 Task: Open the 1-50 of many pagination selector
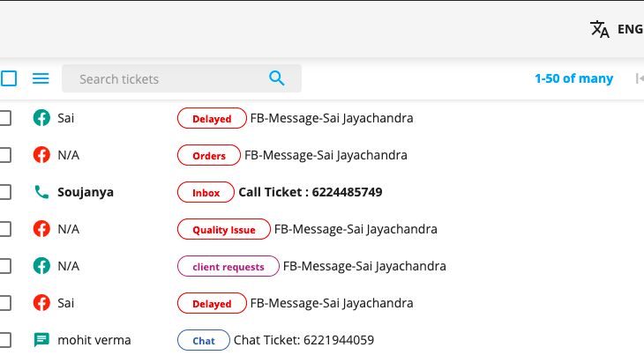click(x=573, y=78)
